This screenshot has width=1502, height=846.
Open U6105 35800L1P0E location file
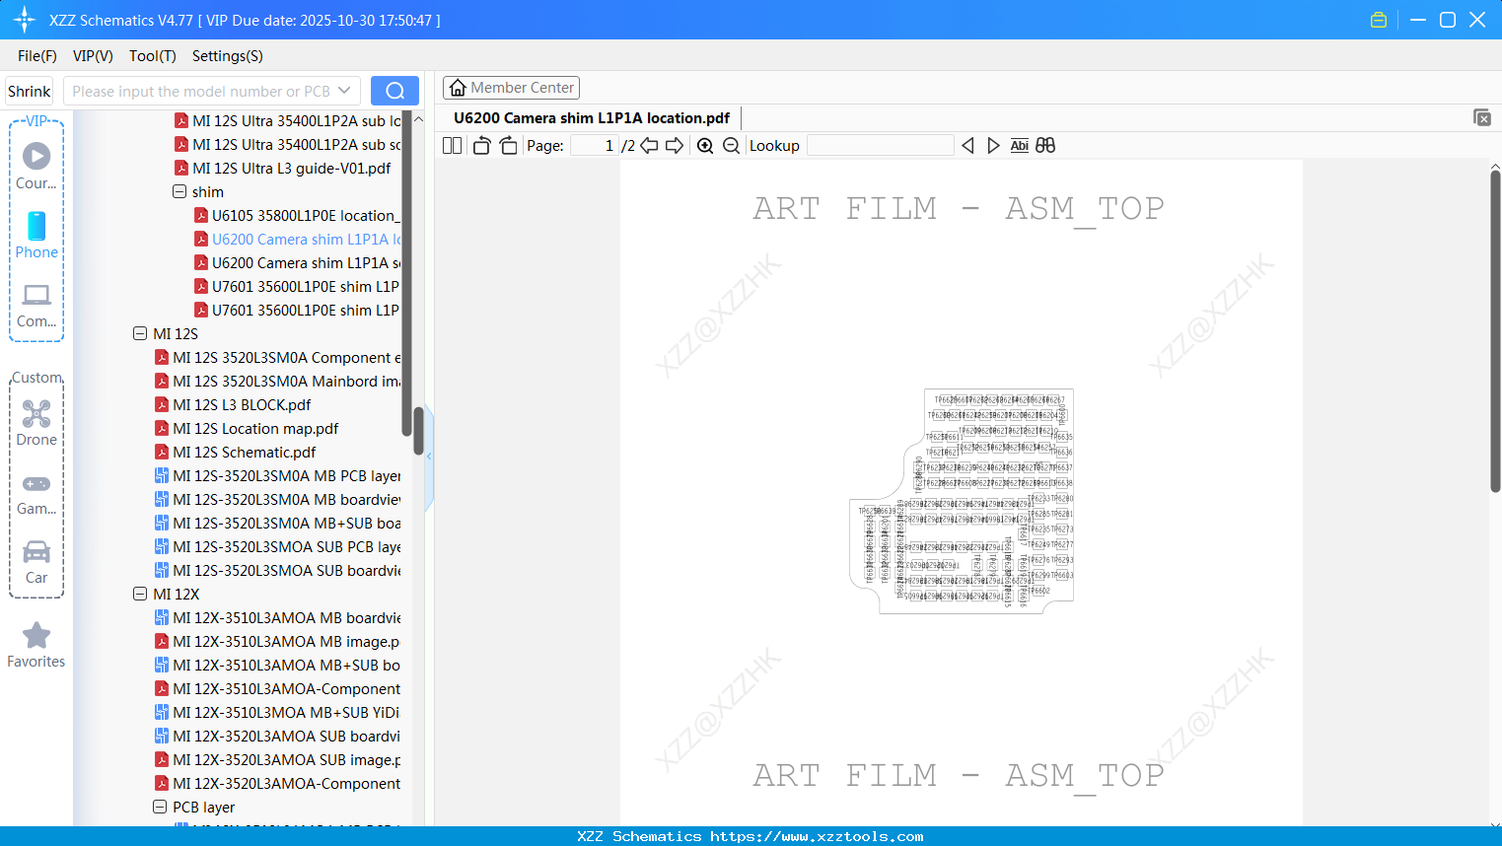click(297, 215)
